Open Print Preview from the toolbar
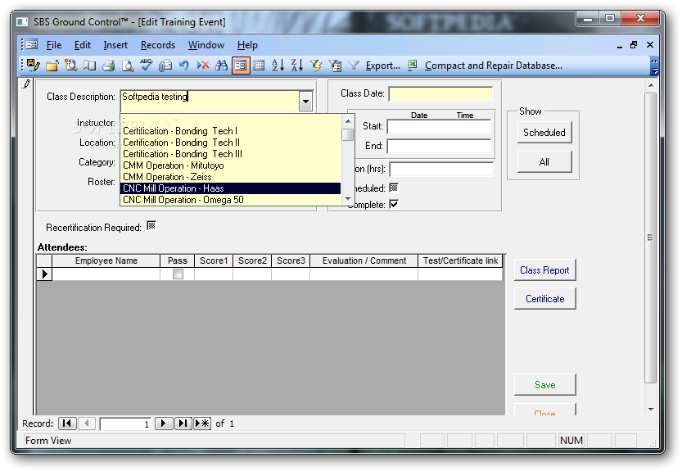The height and width of the screenshot is (471, 682). pos(128,66)
